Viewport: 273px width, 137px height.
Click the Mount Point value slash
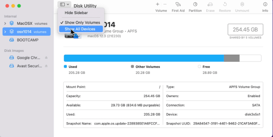159,87
